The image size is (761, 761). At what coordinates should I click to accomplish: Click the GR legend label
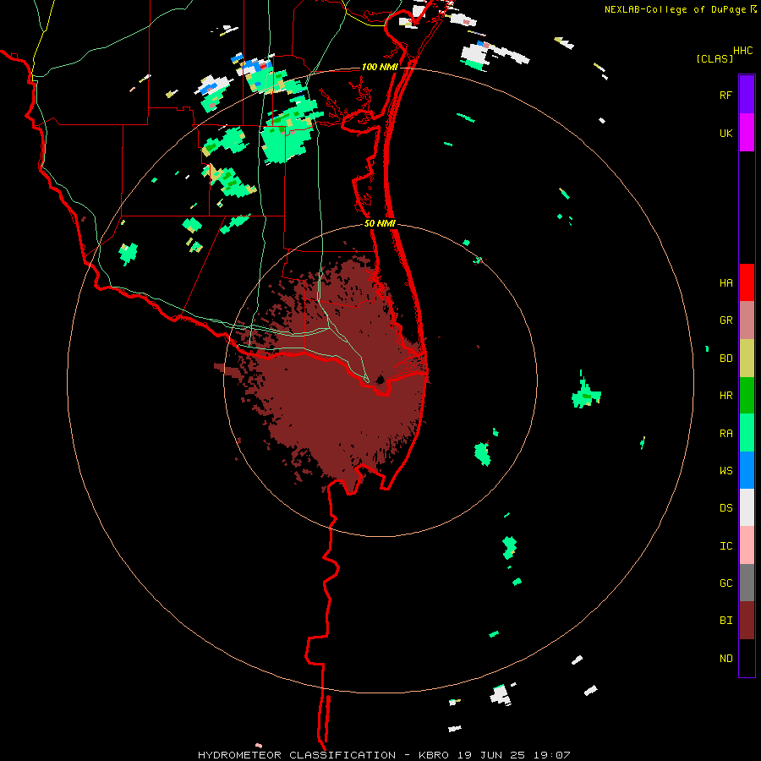(725, 320)
